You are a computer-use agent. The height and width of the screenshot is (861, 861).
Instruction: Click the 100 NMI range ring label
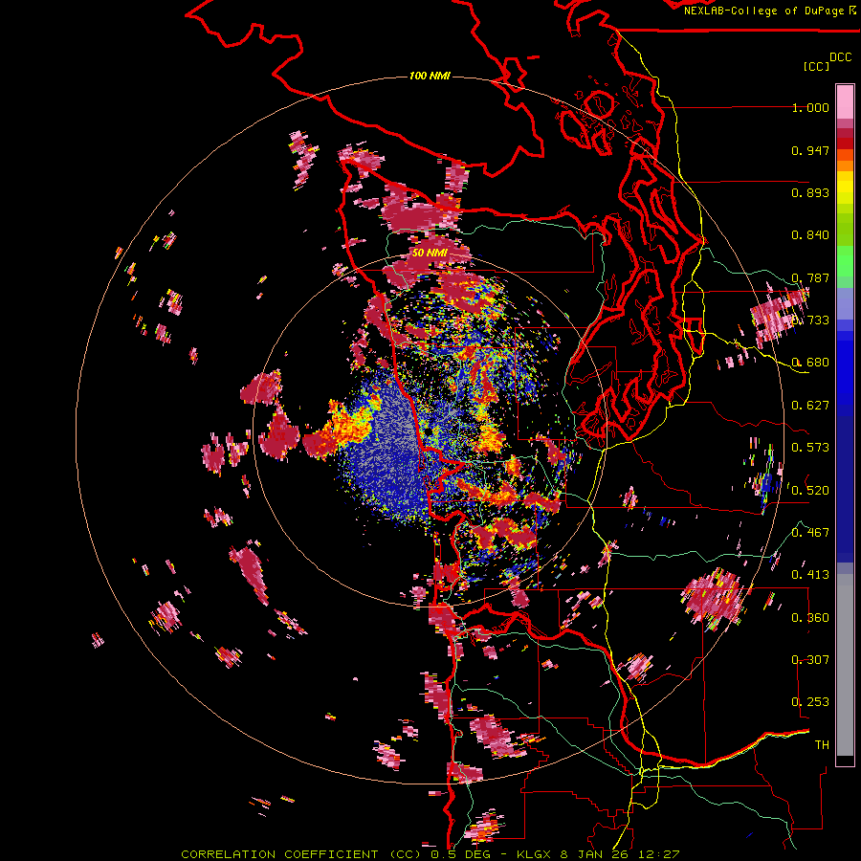(x=430, y=76)
